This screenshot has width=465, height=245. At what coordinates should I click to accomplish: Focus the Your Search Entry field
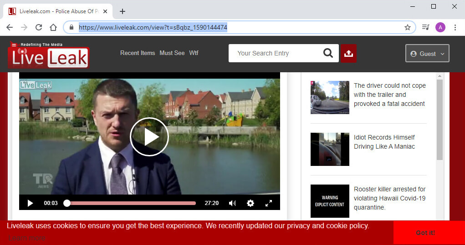point(276,53)
